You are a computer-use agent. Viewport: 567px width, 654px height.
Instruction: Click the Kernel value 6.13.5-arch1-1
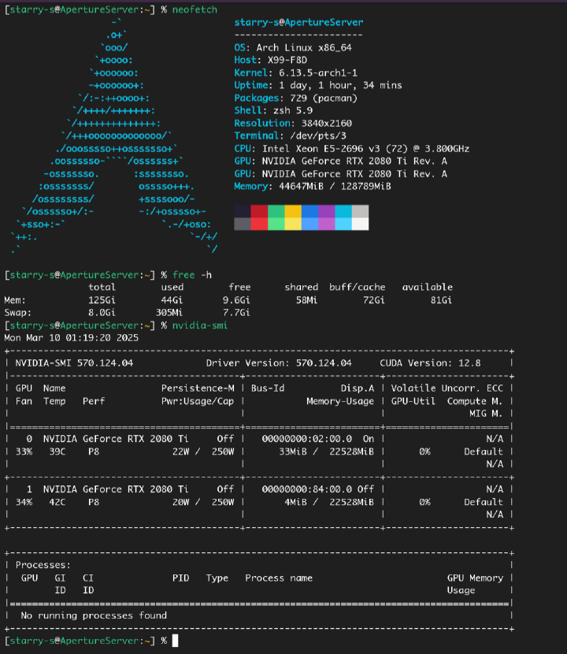tap(318, 73)
